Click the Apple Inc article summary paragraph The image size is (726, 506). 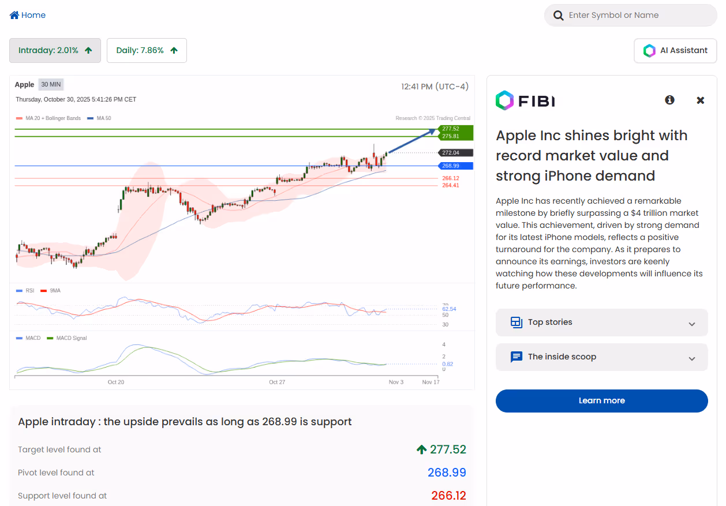[x=599, y=243]
